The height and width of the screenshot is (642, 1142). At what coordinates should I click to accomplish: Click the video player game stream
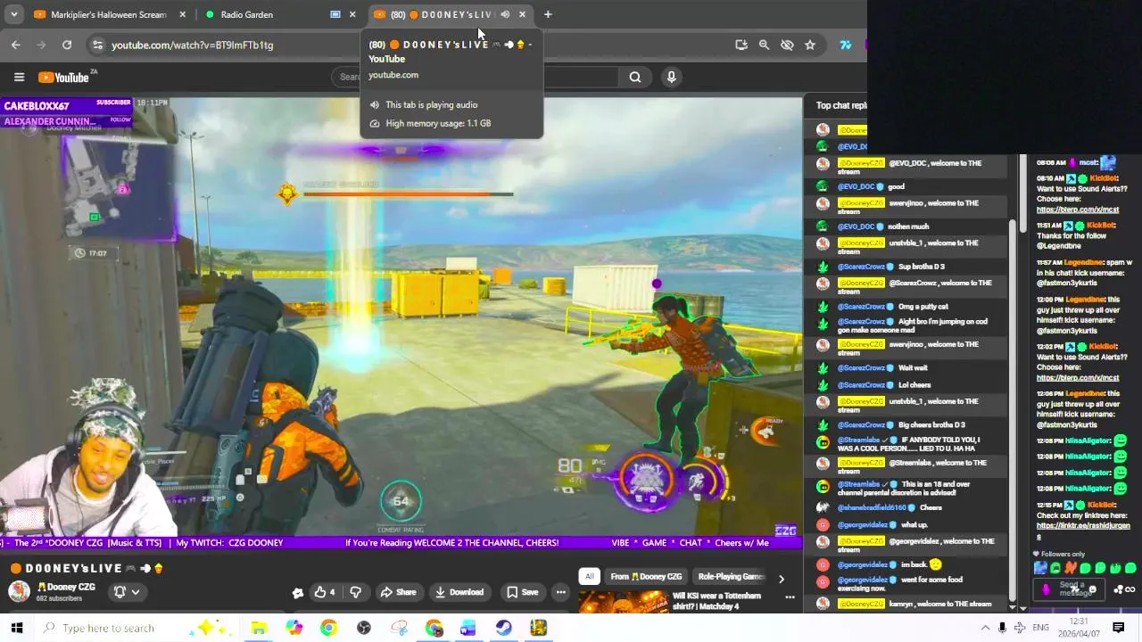pos(401,321)
